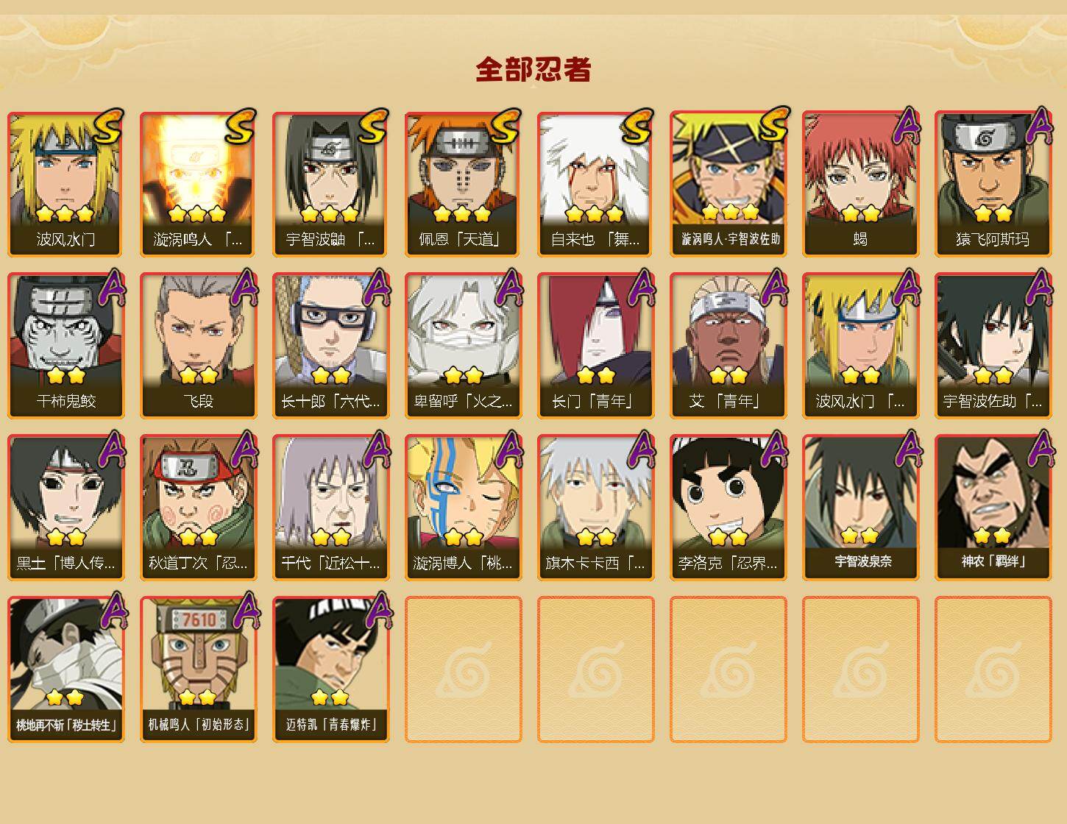Choose the 机械鸣人「初始形态」 card
Screen dimensions: 1067x824
(198, 669)
